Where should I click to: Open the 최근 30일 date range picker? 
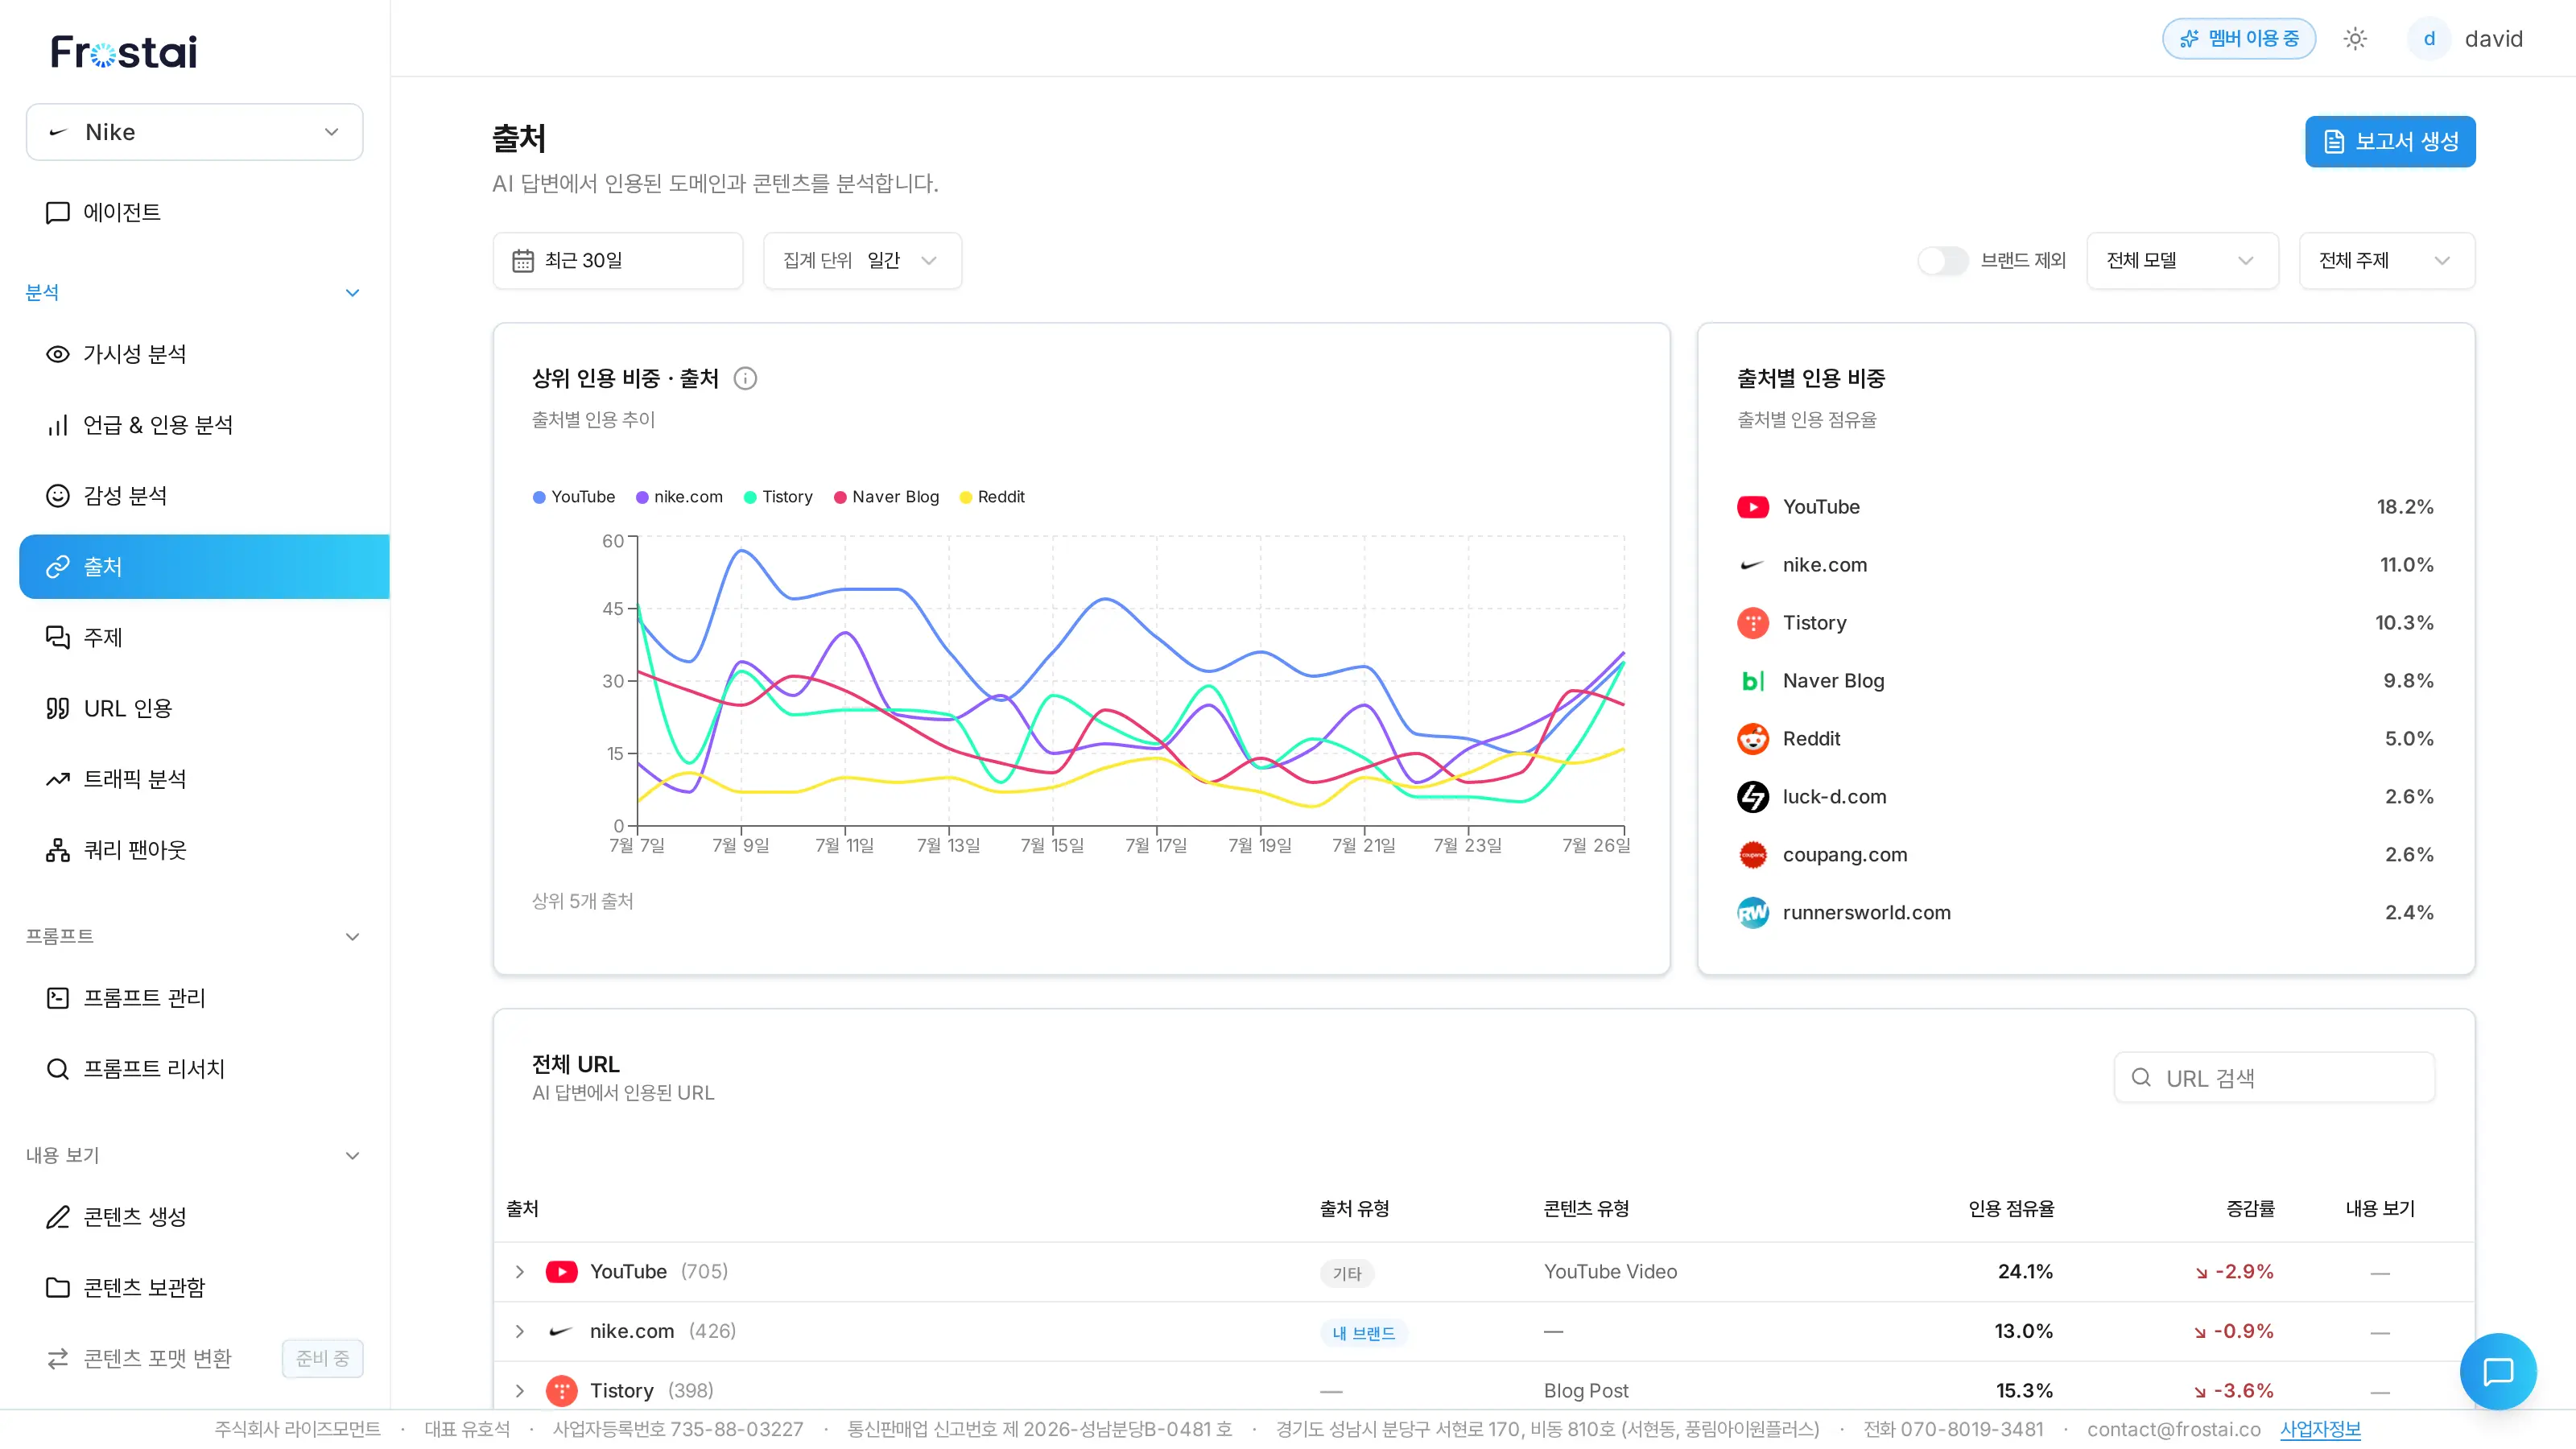tap(618, 261)
